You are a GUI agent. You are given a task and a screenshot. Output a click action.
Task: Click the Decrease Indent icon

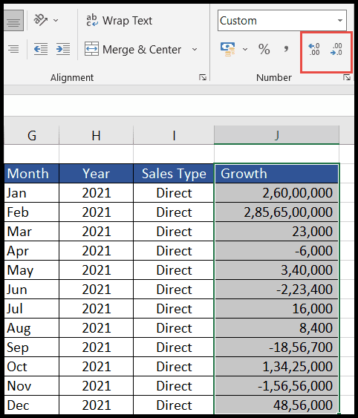[x=41, y=49]
